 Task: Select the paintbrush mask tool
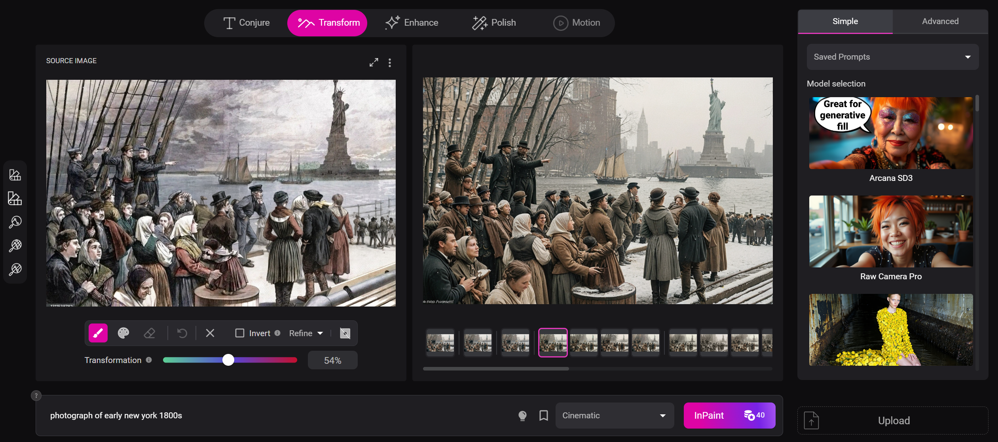click(x=98, y=333)
